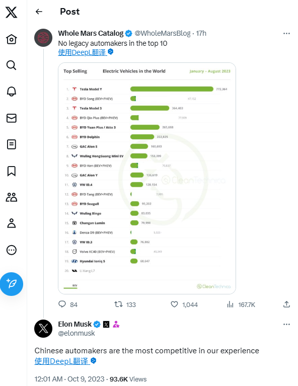The height and width of the screenshot is (386, 298).
Task: Click the blue compose post button
Action: pos(12,284)
